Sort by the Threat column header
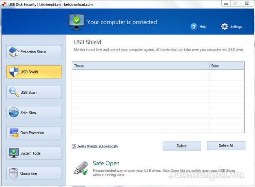 click(x=141, y=66)
